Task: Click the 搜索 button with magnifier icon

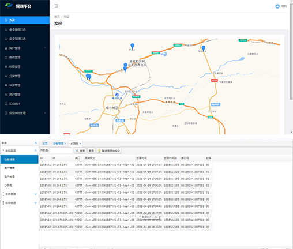Action: pyautogui.click(x=80, y=151)
